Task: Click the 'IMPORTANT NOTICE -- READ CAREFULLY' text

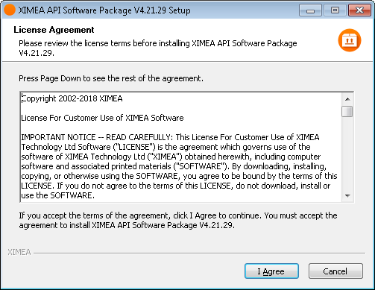Action: [x=97, y=137]
